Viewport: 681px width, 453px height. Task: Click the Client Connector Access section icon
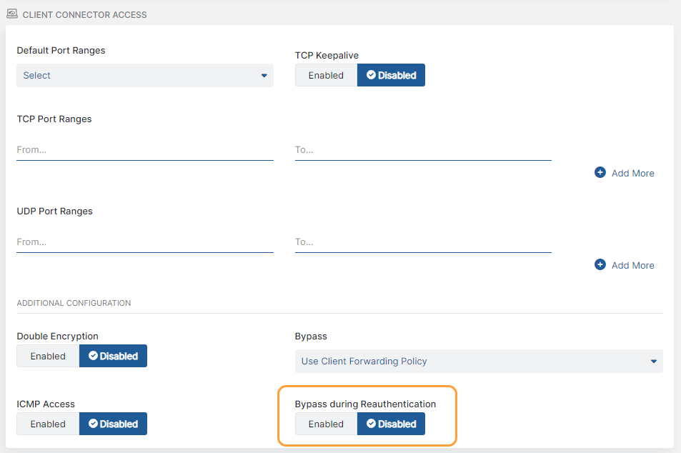[12, 14]
